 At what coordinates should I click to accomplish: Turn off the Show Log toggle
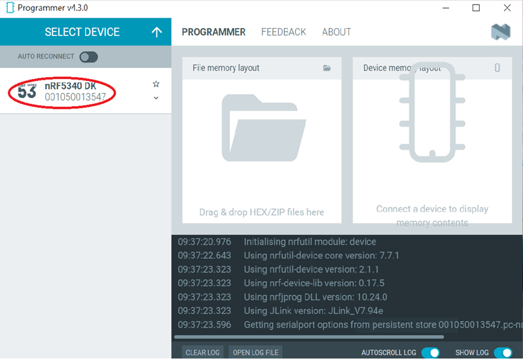coord(502,352)
